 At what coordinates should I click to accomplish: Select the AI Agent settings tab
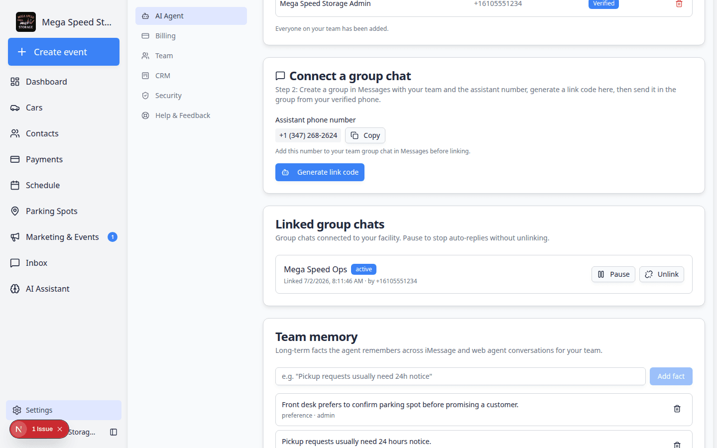(x=191, y=16)
